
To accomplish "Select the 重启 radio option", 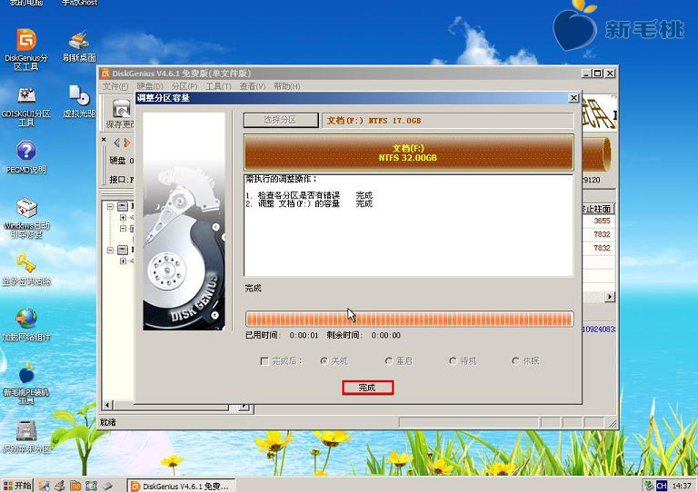I will coord(389,361).
